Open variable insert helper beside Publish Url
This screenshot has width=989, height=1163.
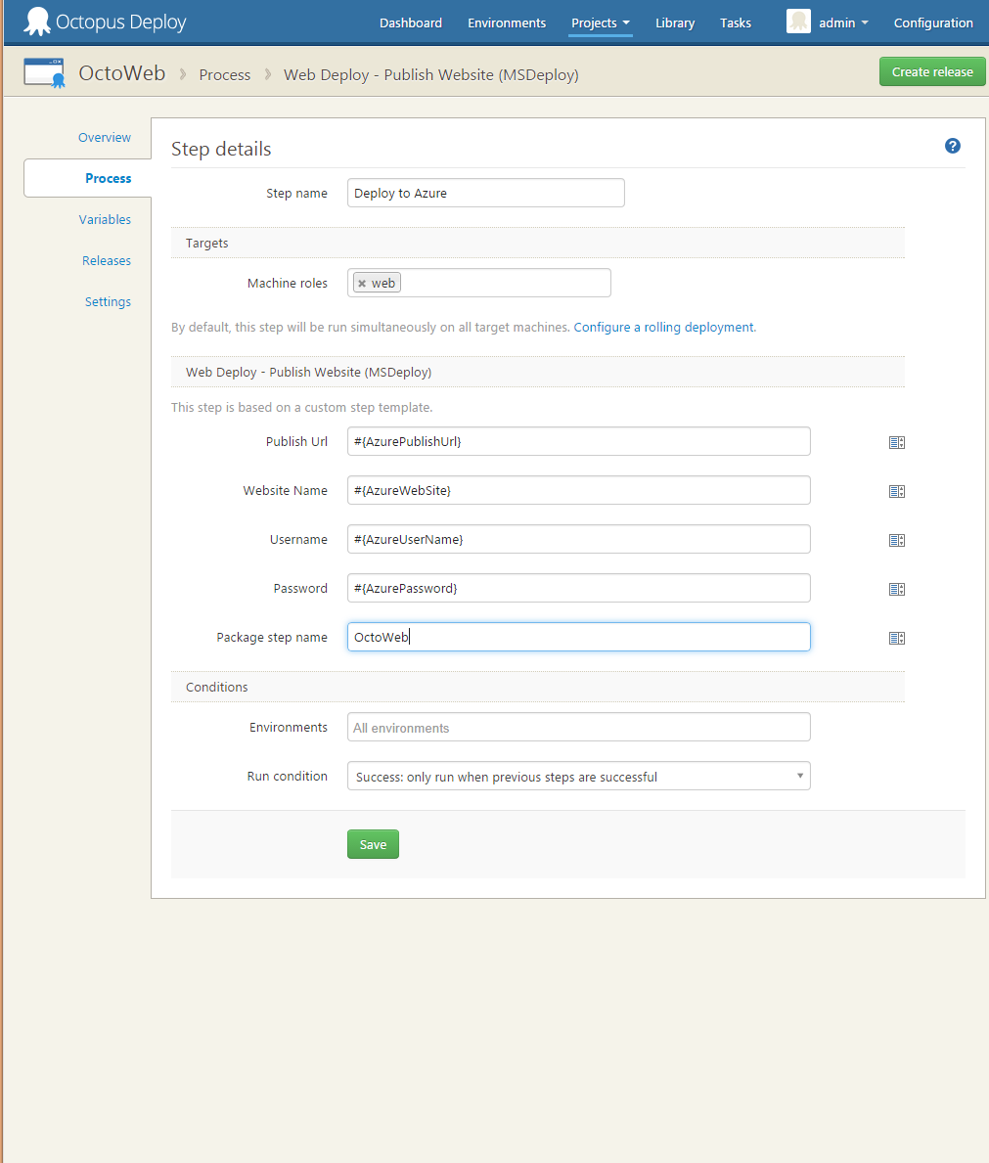point(897,442)
